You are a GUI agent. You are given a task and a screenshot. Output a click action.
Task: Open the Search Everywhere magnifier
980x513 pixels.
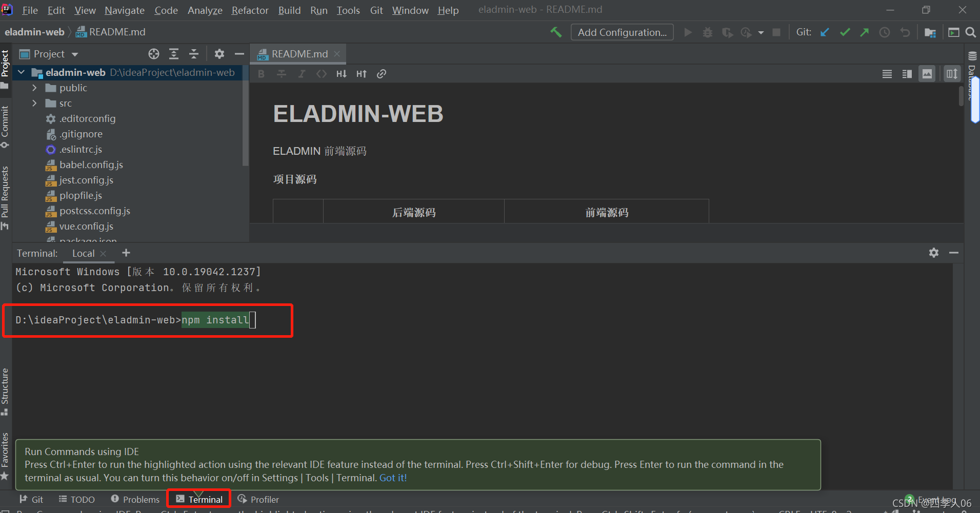tap(970, 32)
